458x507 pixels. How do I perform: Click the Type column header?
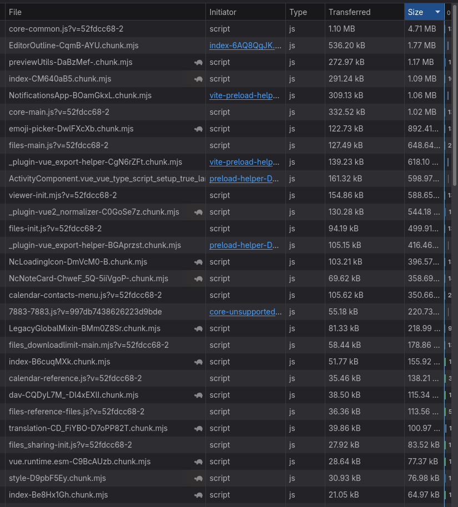pos(304,12)
